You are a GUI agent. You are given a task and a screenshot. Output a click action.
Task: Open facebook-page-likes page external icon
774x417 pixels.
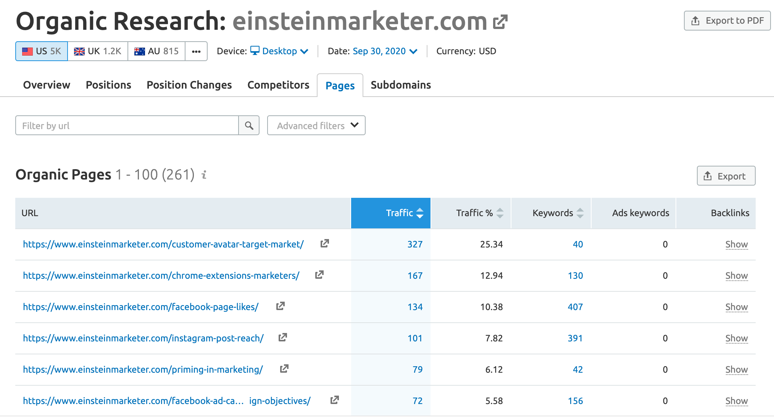coord(281,306)
